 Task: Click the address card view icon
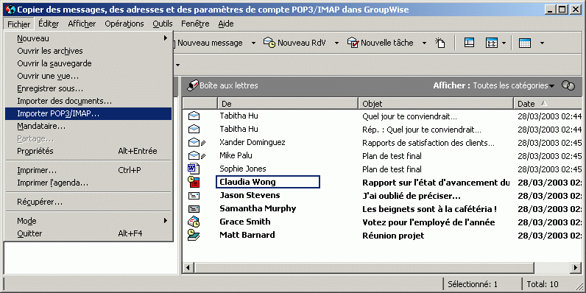tap(491, 43)
